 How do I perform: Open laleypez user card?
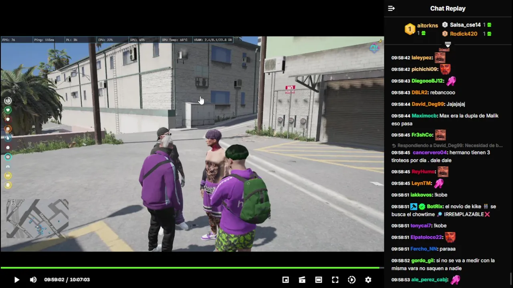pos(422,58)
